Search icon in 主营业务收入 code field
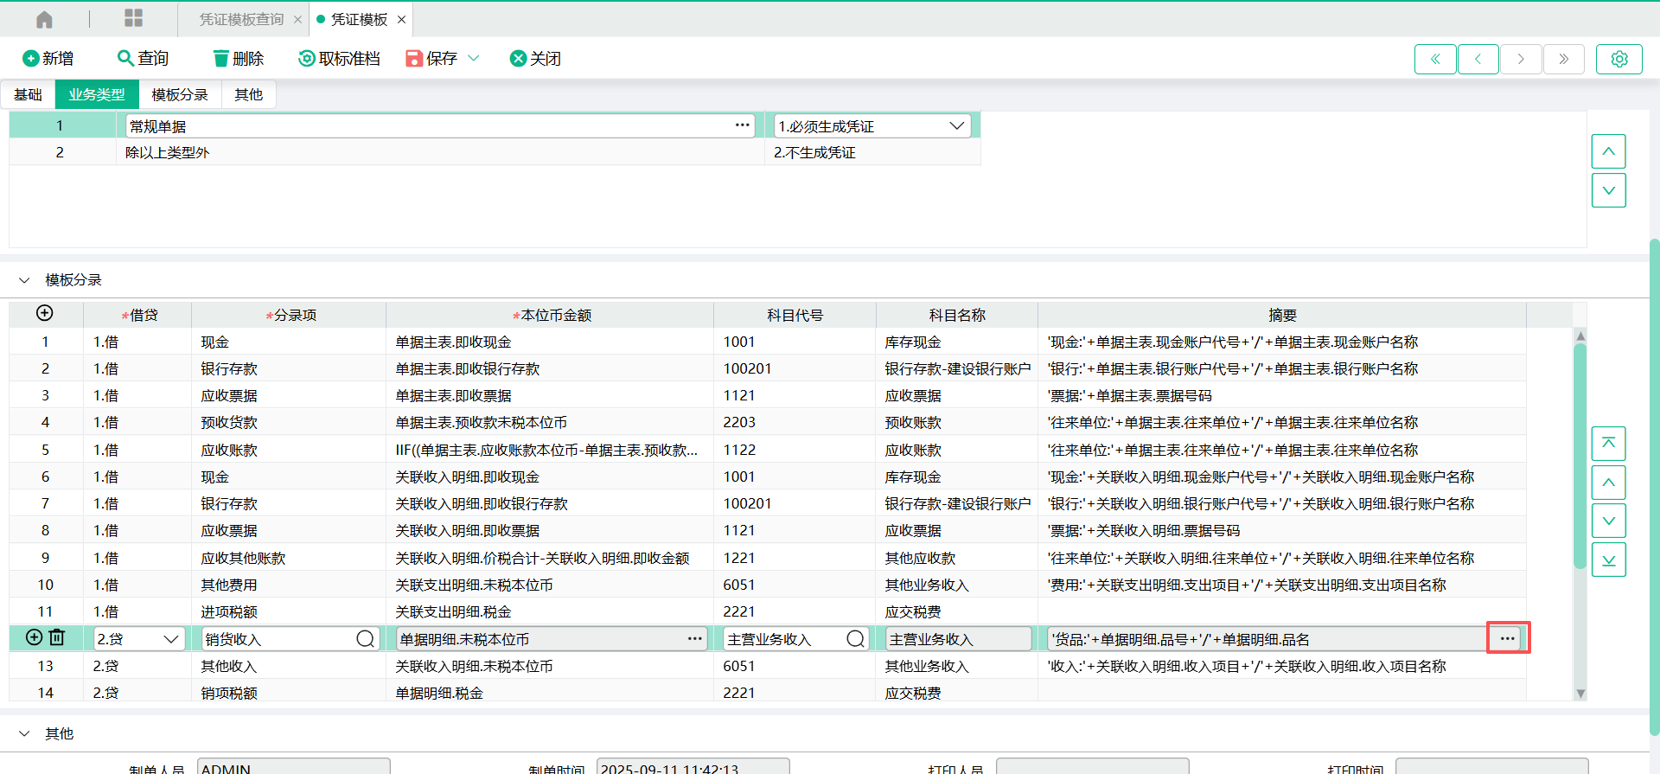1660x774 pixels. pos(855,639)
